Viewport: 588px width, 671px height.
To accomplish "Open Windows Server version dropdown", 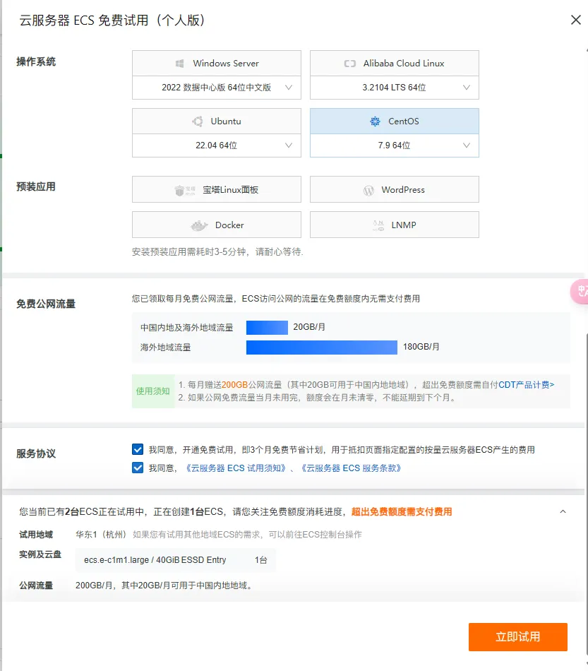I will click(217, 88).
